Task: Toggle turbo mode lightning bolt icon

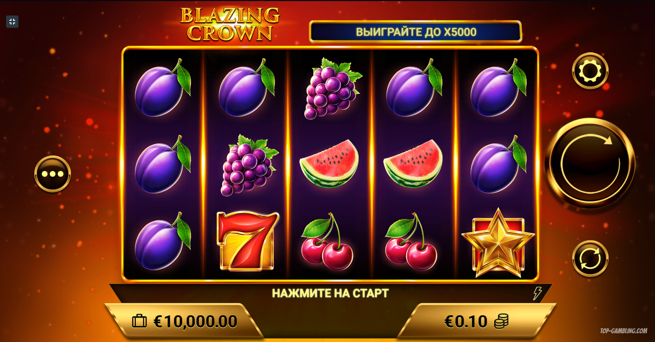Action: tap(537, 293)
